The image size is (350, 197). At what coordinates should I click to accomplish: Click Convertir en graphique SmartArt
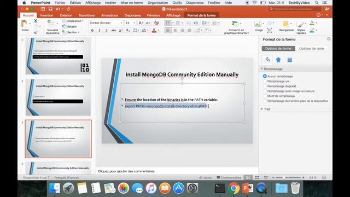(236, 27)
